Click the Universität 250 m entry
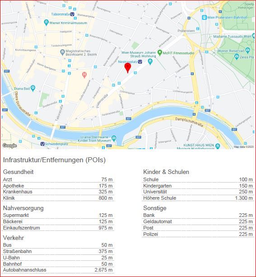The height and width of the screenshot is (277, 256). pos(198,192)
